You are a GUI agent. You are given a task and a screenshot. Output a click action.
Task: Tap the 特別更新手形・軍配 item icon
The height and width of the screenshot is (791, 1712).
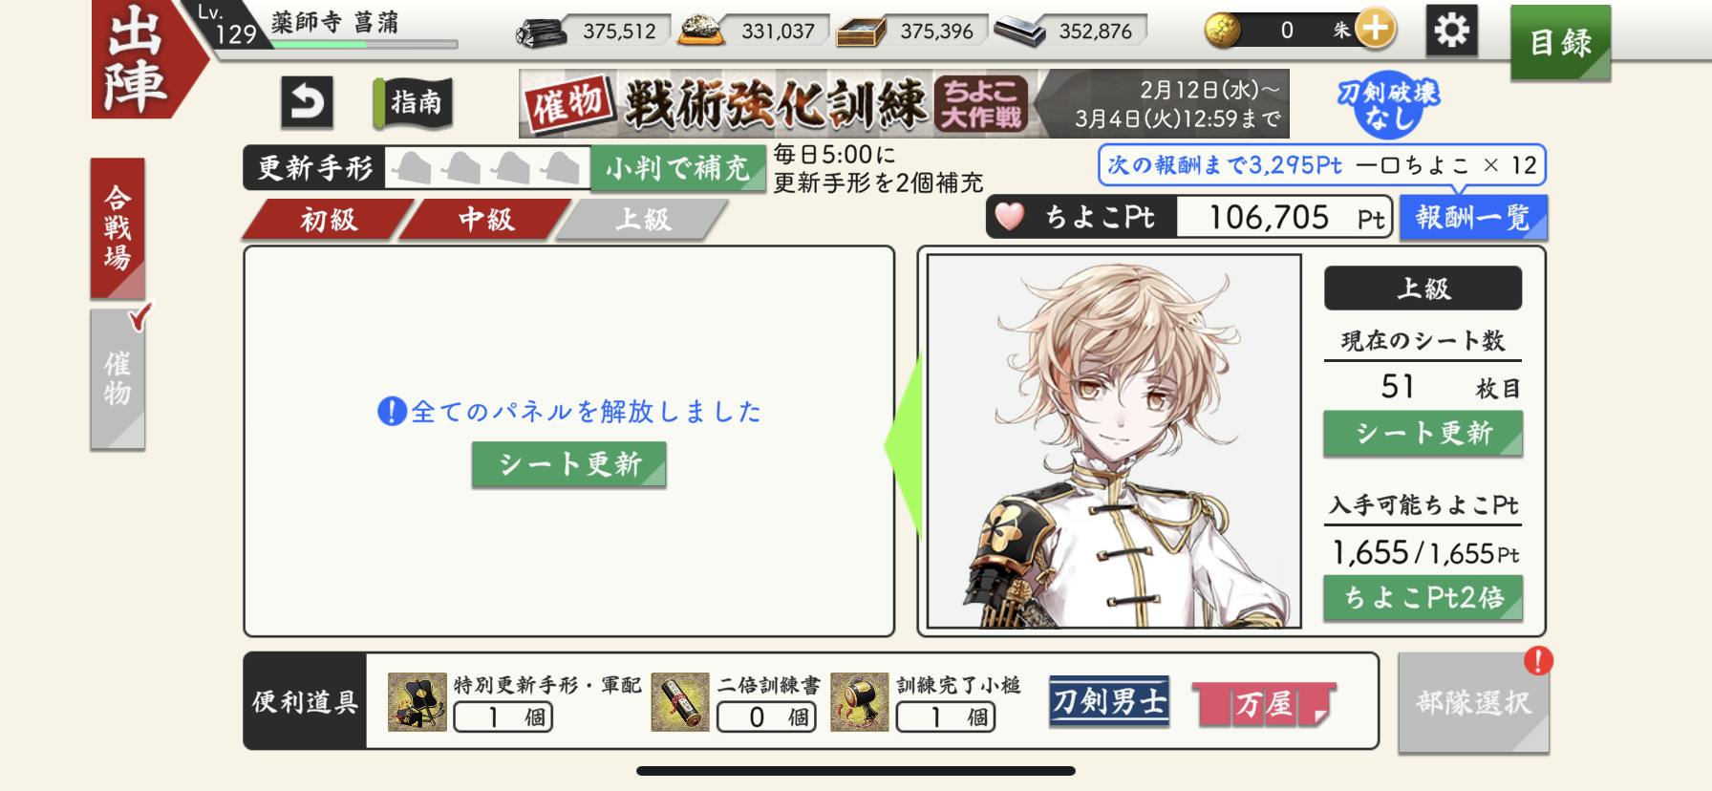click(417, 701)
